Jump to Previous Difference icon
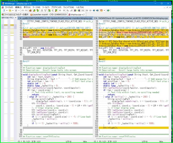 38,10
